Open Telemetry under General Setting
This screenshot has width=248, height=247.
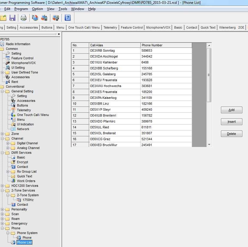pyautogui.click(x=24, y=110)
